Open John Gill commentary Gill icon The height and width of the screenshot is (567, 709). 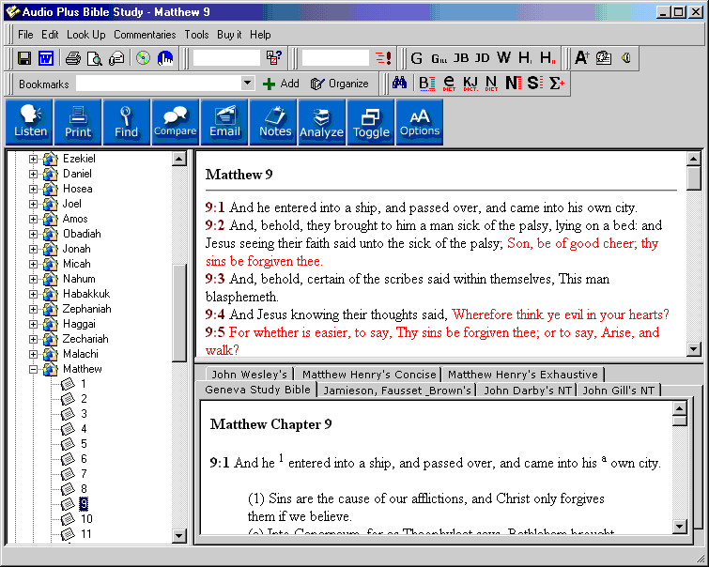point(439,58)
